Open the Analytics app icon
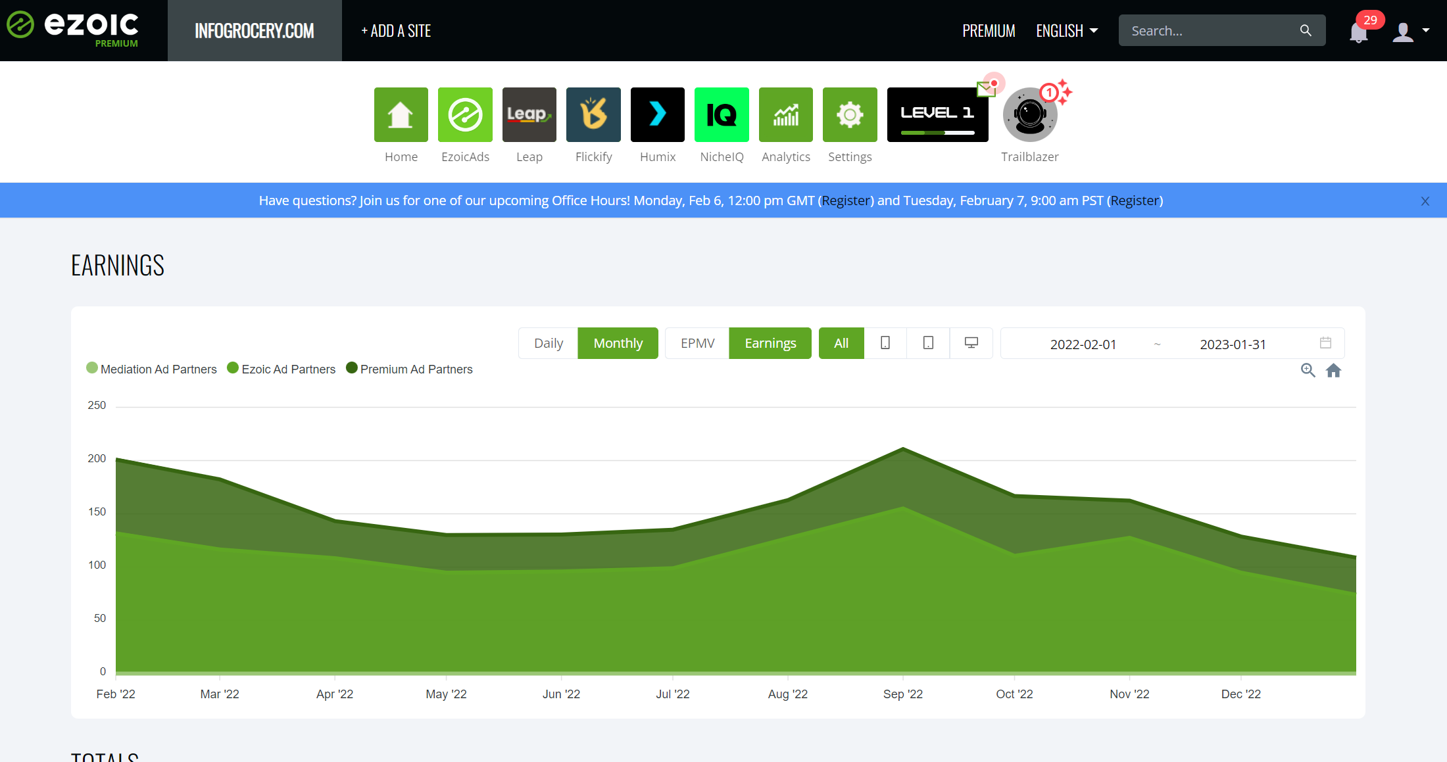Image resolution: width=1447 pixels, height=762 pixels. tap(786, 114)
